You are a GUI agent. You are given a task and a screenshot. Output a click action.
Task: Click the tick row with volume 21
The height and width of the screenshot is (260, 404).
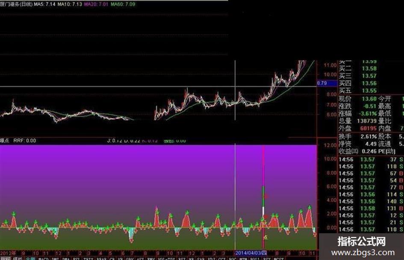pyautogui.click(x=371, y=222)
